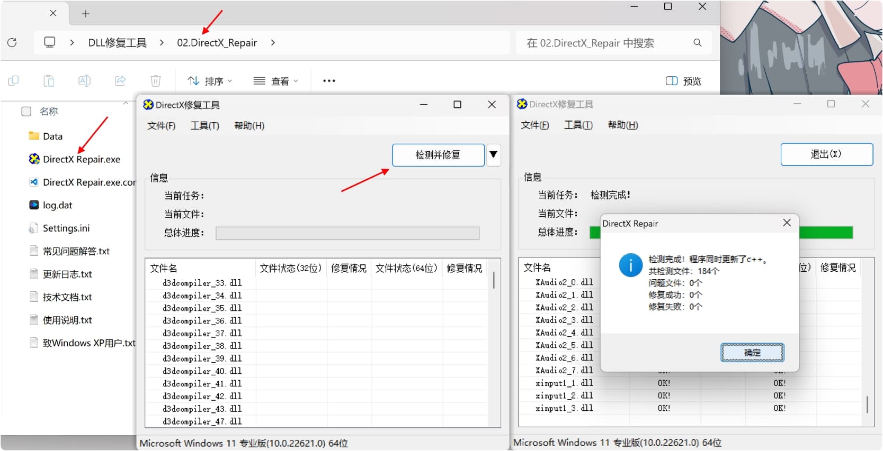Open the 排序 sort dropdown
This screenshot has height=451, width=883.
click(x=210, y=81)
